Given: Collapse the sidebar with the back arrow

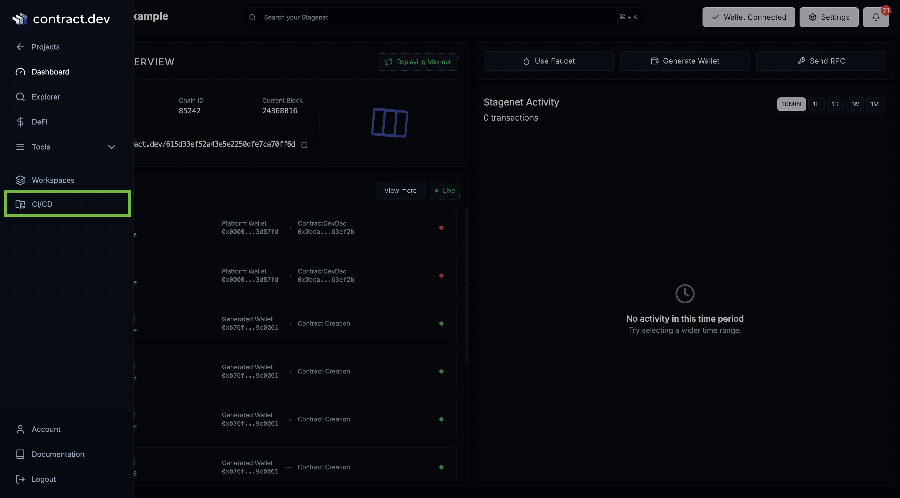Looking at the screenshot, I should pyautogui.click(x=20, y=47).
